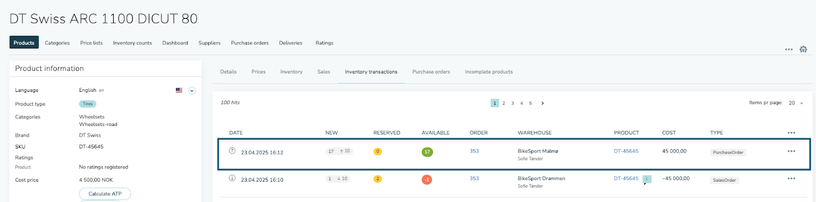Image resolution: width=816 pixels, height=202 pixels.
Task: Select the Inventory sub-tab
Action: (x=291, y=72)
